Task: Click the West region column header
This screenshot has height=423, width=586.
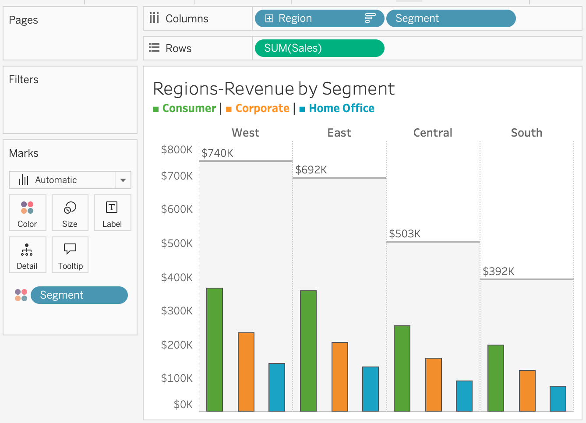Action: pyautogui.click(x=245, y=133)
